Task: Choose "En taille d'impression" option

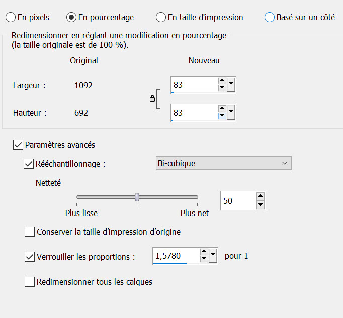Action: coord(161,17)
